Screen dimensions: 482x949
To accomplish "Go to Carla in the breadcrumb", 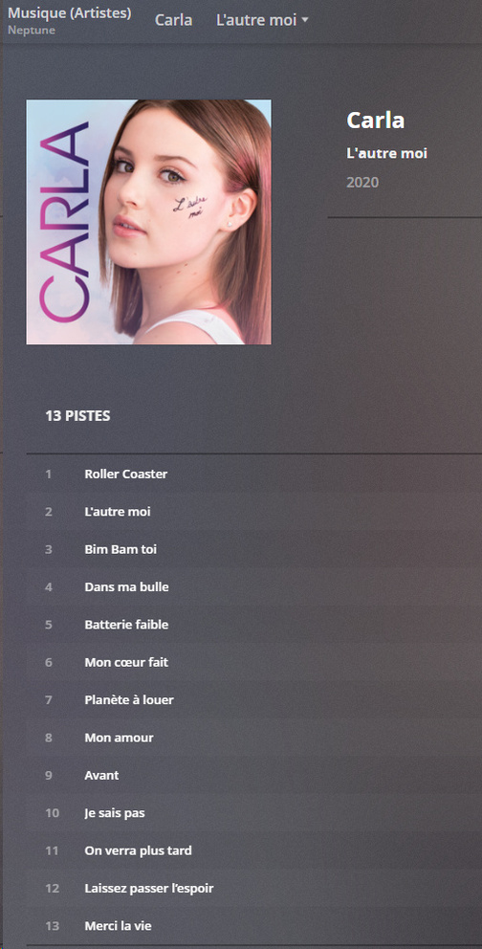I will pos(173,20).
